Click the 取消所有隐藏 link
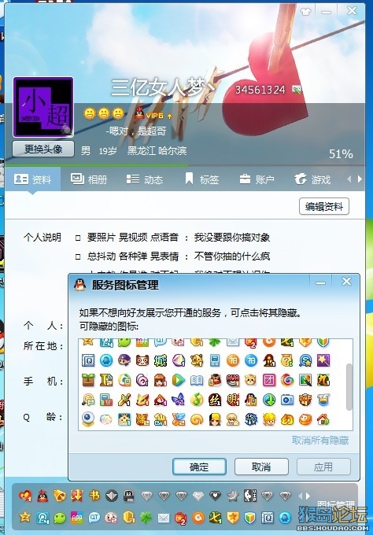This screenshot has height=535, width=373. coord(320,440)
